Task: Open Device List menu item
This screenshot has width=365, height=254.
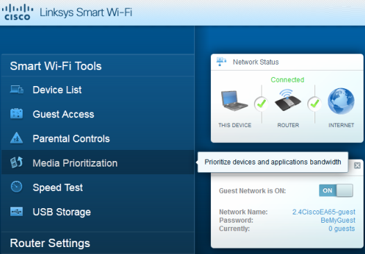Action: pyautogui.click(x=98, y=90)
